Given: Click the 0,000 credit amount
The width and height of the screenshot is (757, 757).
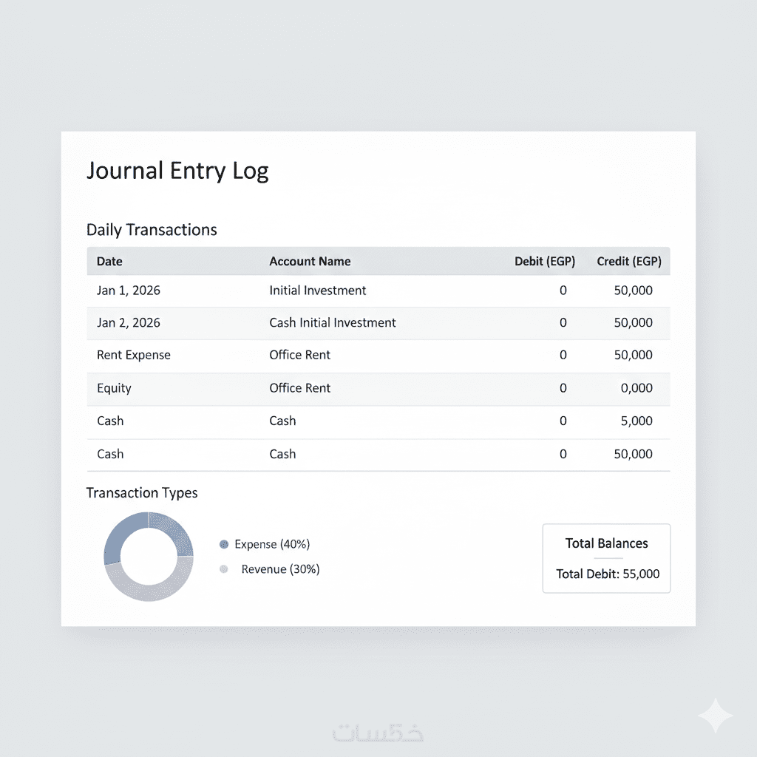Looking at the screenshot, I should (637, 388).
